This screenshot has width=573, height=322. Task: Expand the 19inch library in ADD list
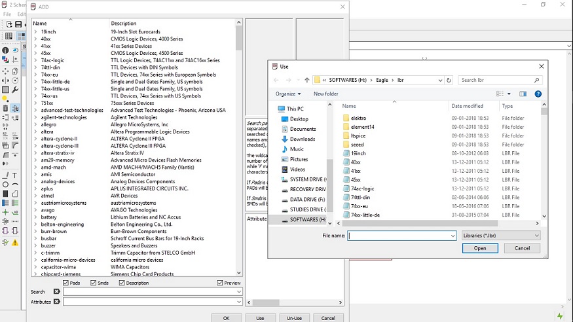(35, 32)
